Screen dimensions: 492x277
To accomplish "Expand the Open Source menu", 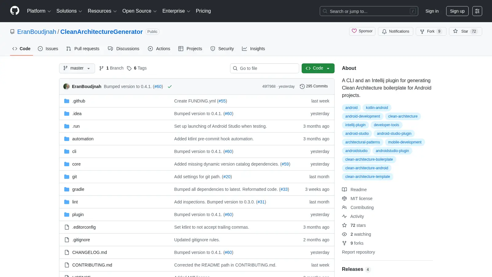I will (x=140, y=11).
